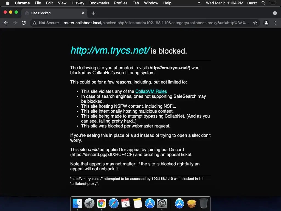Open the App Store icon beside Notes
This screenshot has height=211, width=281.
150,203
